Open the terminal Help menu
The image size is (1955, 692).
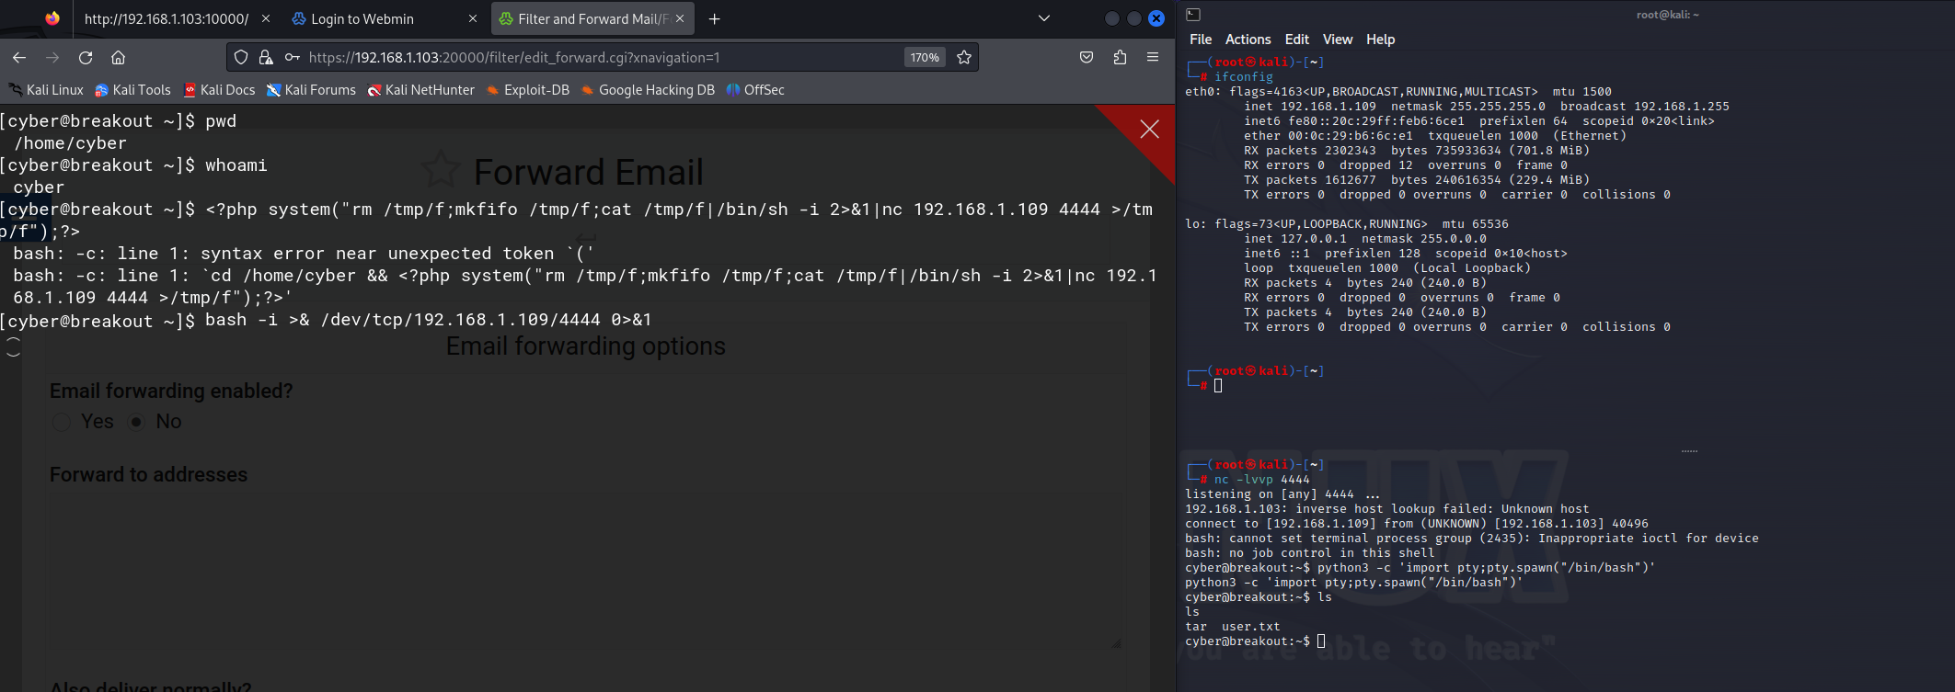[1380, 40]
